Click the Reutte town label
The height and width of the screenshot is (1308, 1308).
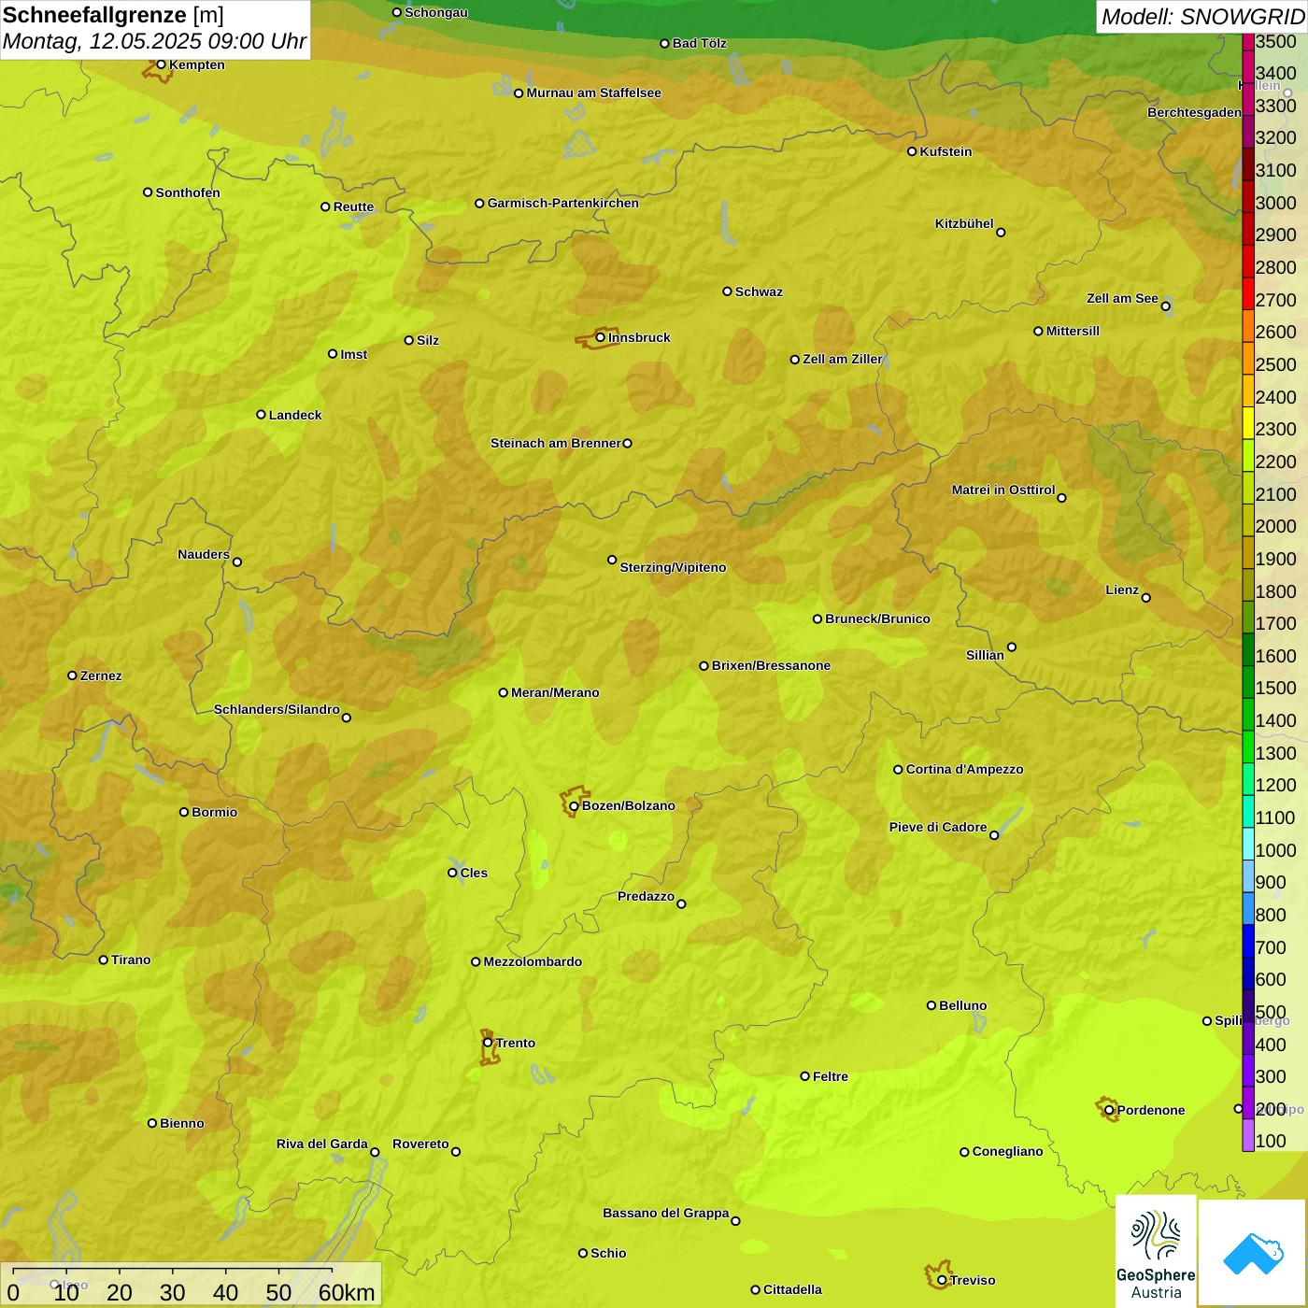[353, 206]
